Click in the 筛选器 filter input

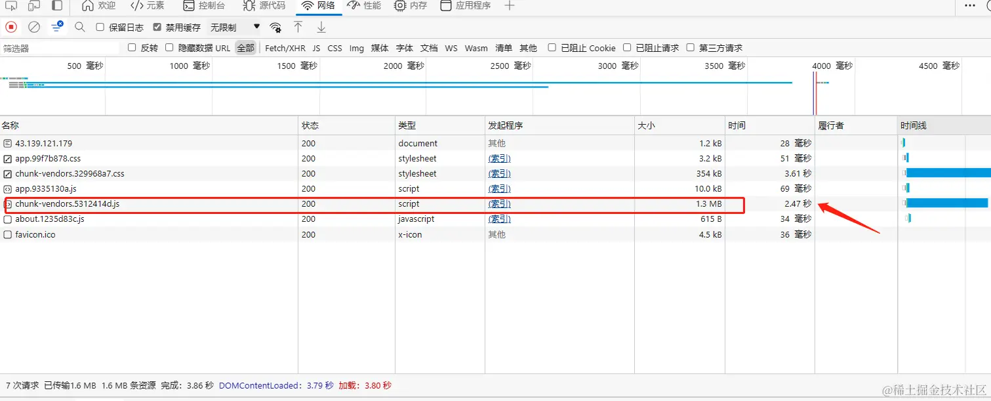60,48
